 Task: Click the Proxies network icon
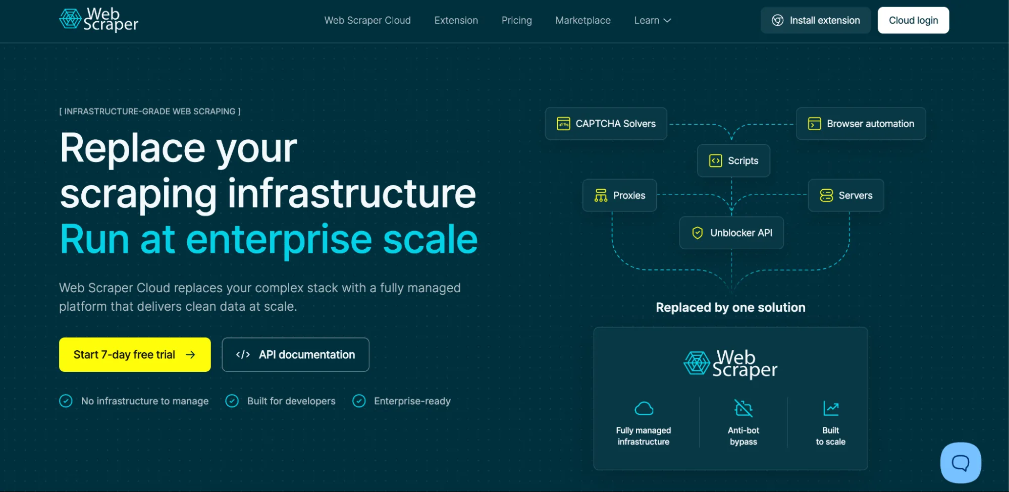coord(601,195)
